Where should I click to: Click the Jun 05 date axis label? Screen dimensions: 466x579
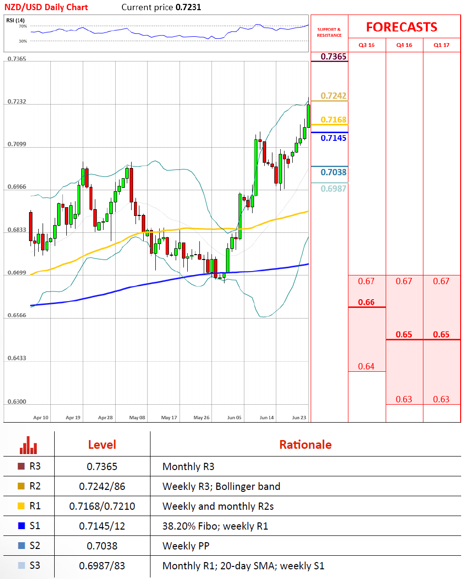click(234, 418)
